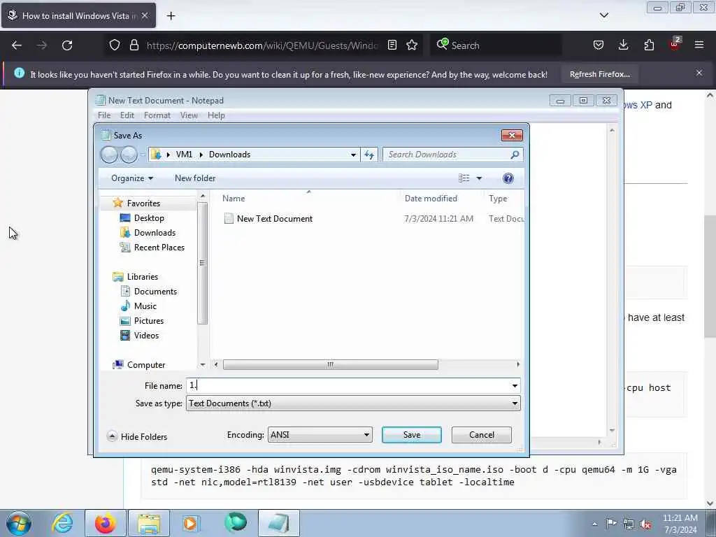This screenshot has height=537, width=716.
Task: Cancel the Save As dialog
Action: pos(481,435)
